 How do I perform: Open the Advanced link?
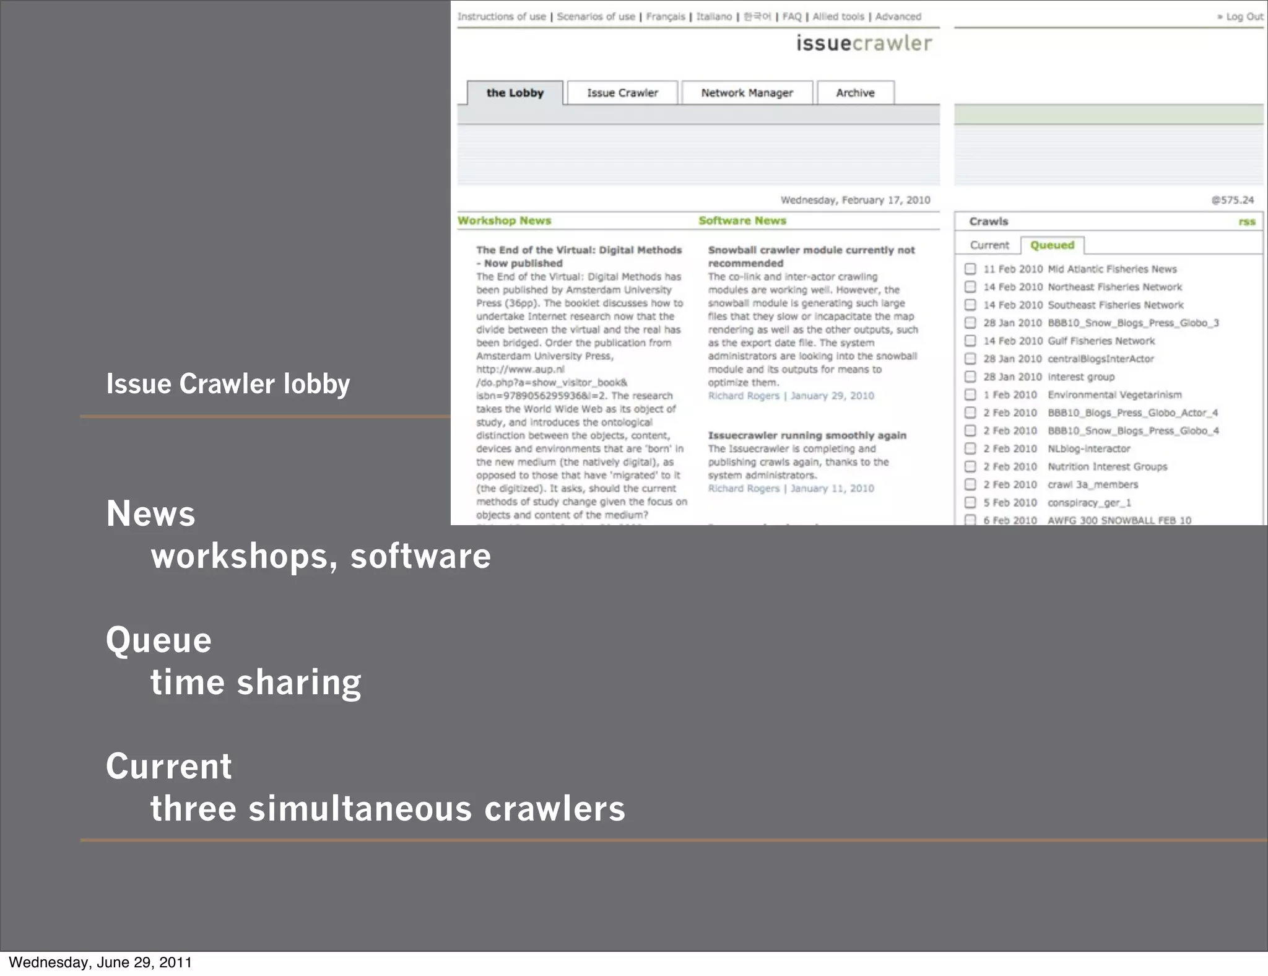coord(898,17)
